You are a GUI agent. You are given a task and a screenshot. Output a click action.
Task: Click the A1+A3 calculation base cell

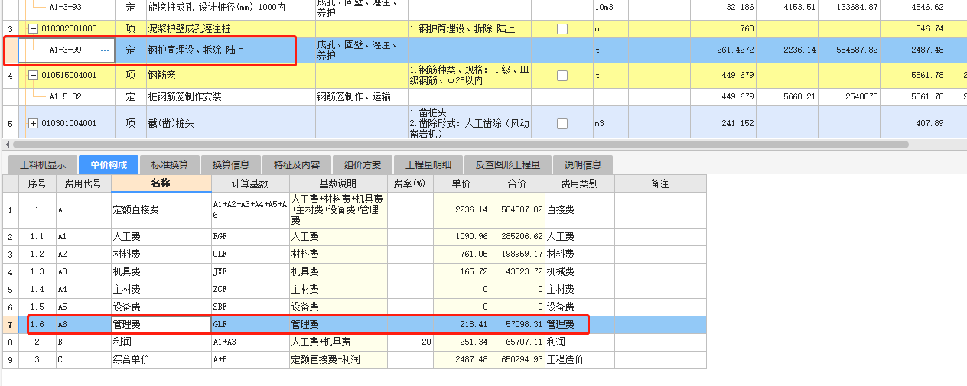[250, 342]
